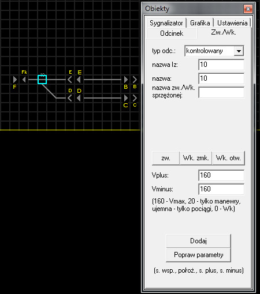Toggle the Wk. zmk. button
This screenshot has height=294, width=260.
point(196,158)
